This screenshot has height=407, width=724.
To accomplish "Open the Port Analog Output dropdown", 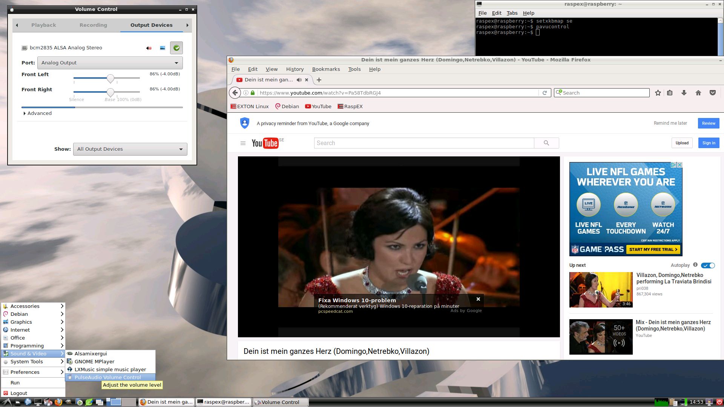I will click(x=110, y=63).
